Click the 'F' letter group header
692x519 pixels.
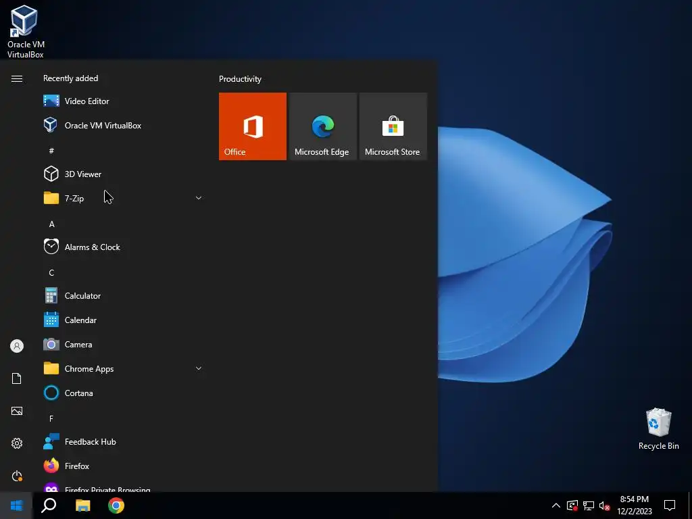[x=51, y=418]
